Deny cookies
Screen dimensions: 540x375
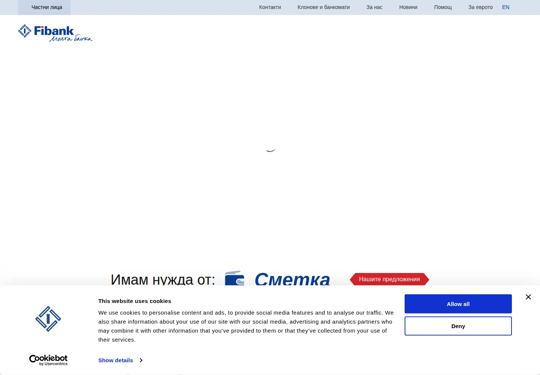[458, 326]
